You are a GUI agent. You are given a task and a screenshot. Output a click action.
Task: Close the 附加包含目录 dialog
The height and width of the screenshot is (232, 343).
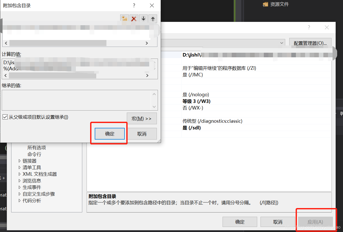[x=152, y=6]
